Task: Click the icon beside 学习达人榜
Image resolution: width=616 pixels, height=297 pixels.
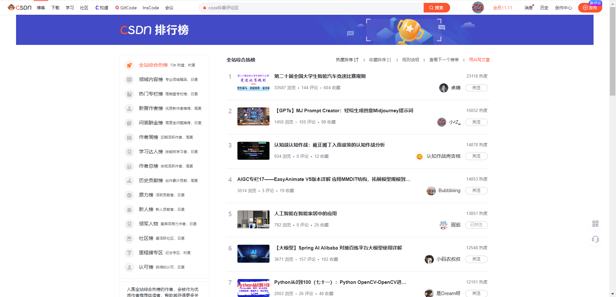Action: click(x=129, y=152)
